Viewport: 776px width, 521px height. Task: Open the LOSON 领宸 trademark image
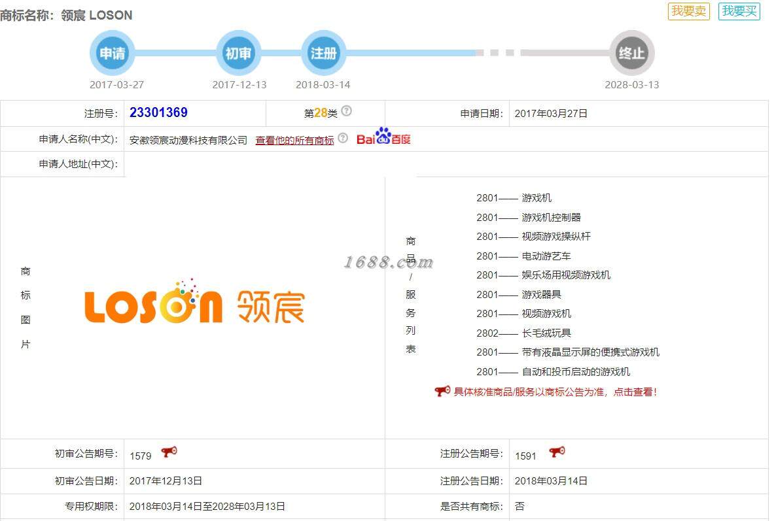(x=195, y=301)
